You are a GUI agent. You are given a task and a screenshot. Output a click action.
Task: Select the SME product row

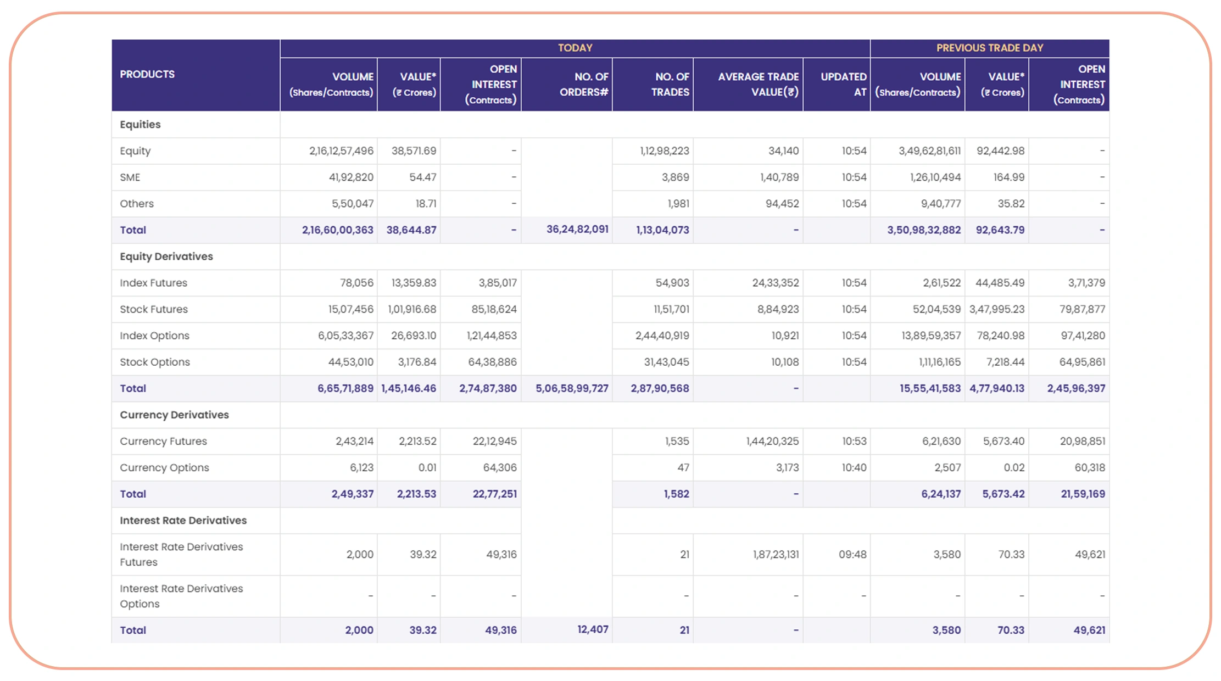coord(130,177)
